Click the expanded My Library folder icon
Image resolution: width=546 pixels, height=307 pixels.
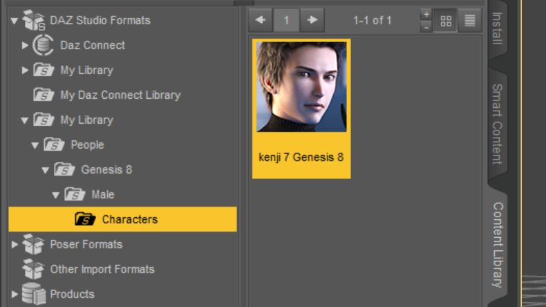pyautogui.click(x=44, y=120)
